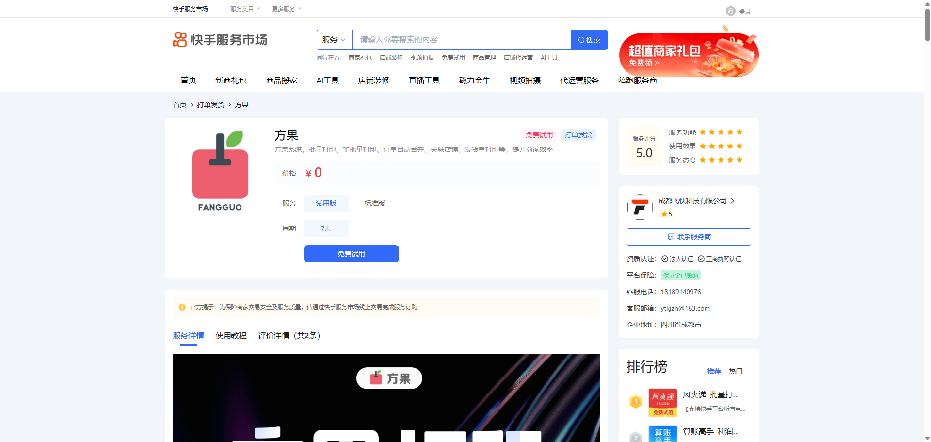
Task: Open 代运营服务 navigation item
Action: pyautogui.click(x=579, y=81)
